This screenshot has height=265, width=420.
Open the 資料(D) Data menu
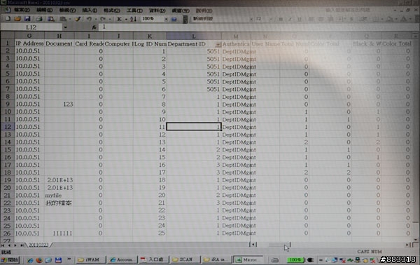(x=157, y=11)
